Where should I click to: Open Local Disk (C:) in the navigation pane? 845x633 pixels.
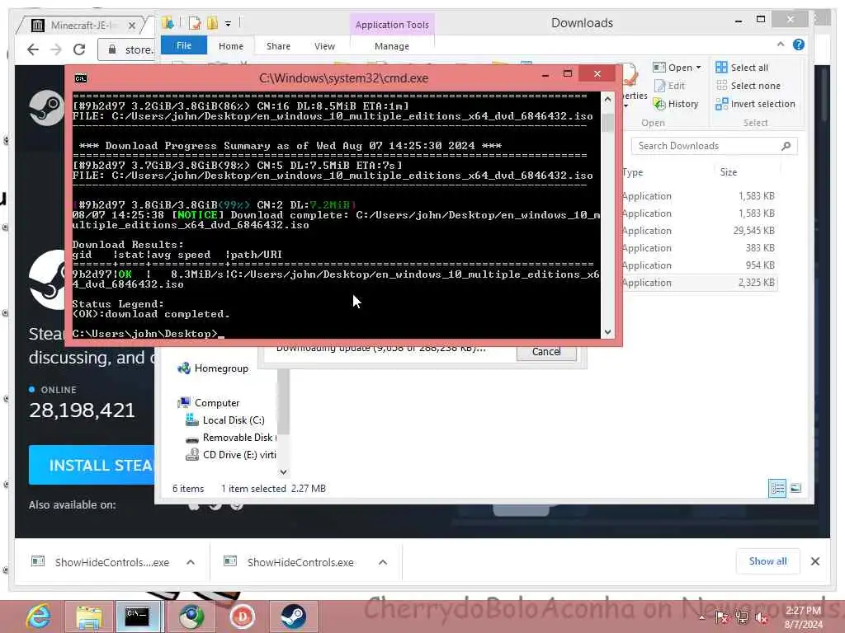coord(225,420)
